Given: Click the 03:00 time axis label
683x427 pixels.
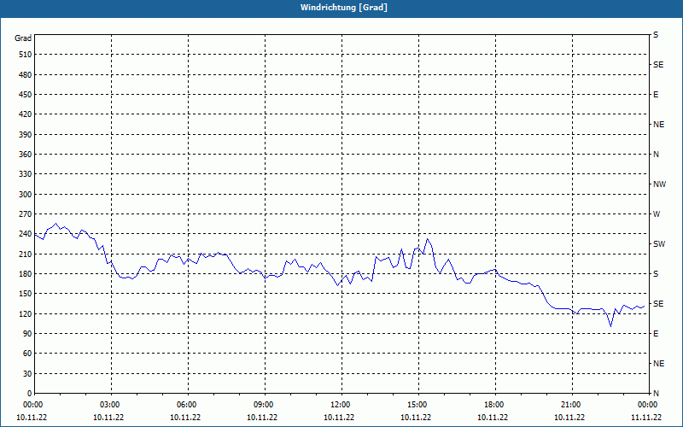Looking at the screenshot, I should tap(110, 405).
